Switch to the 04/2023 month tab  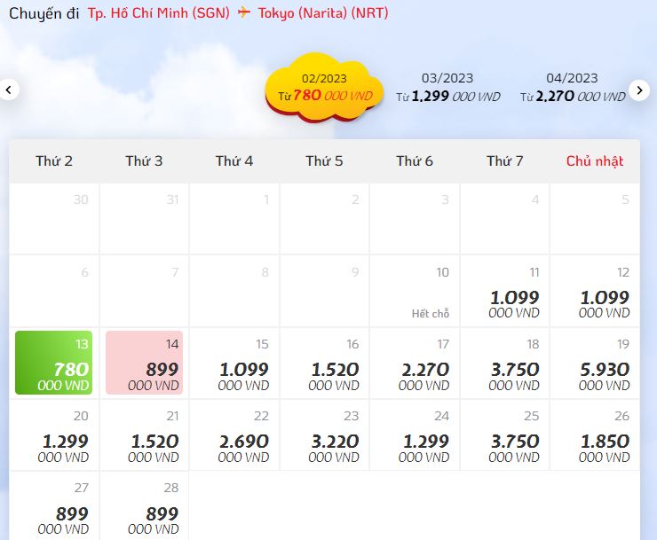tap(573, 88)
